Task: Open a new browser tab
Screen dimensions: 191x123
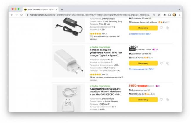Action: coord(62,9)
